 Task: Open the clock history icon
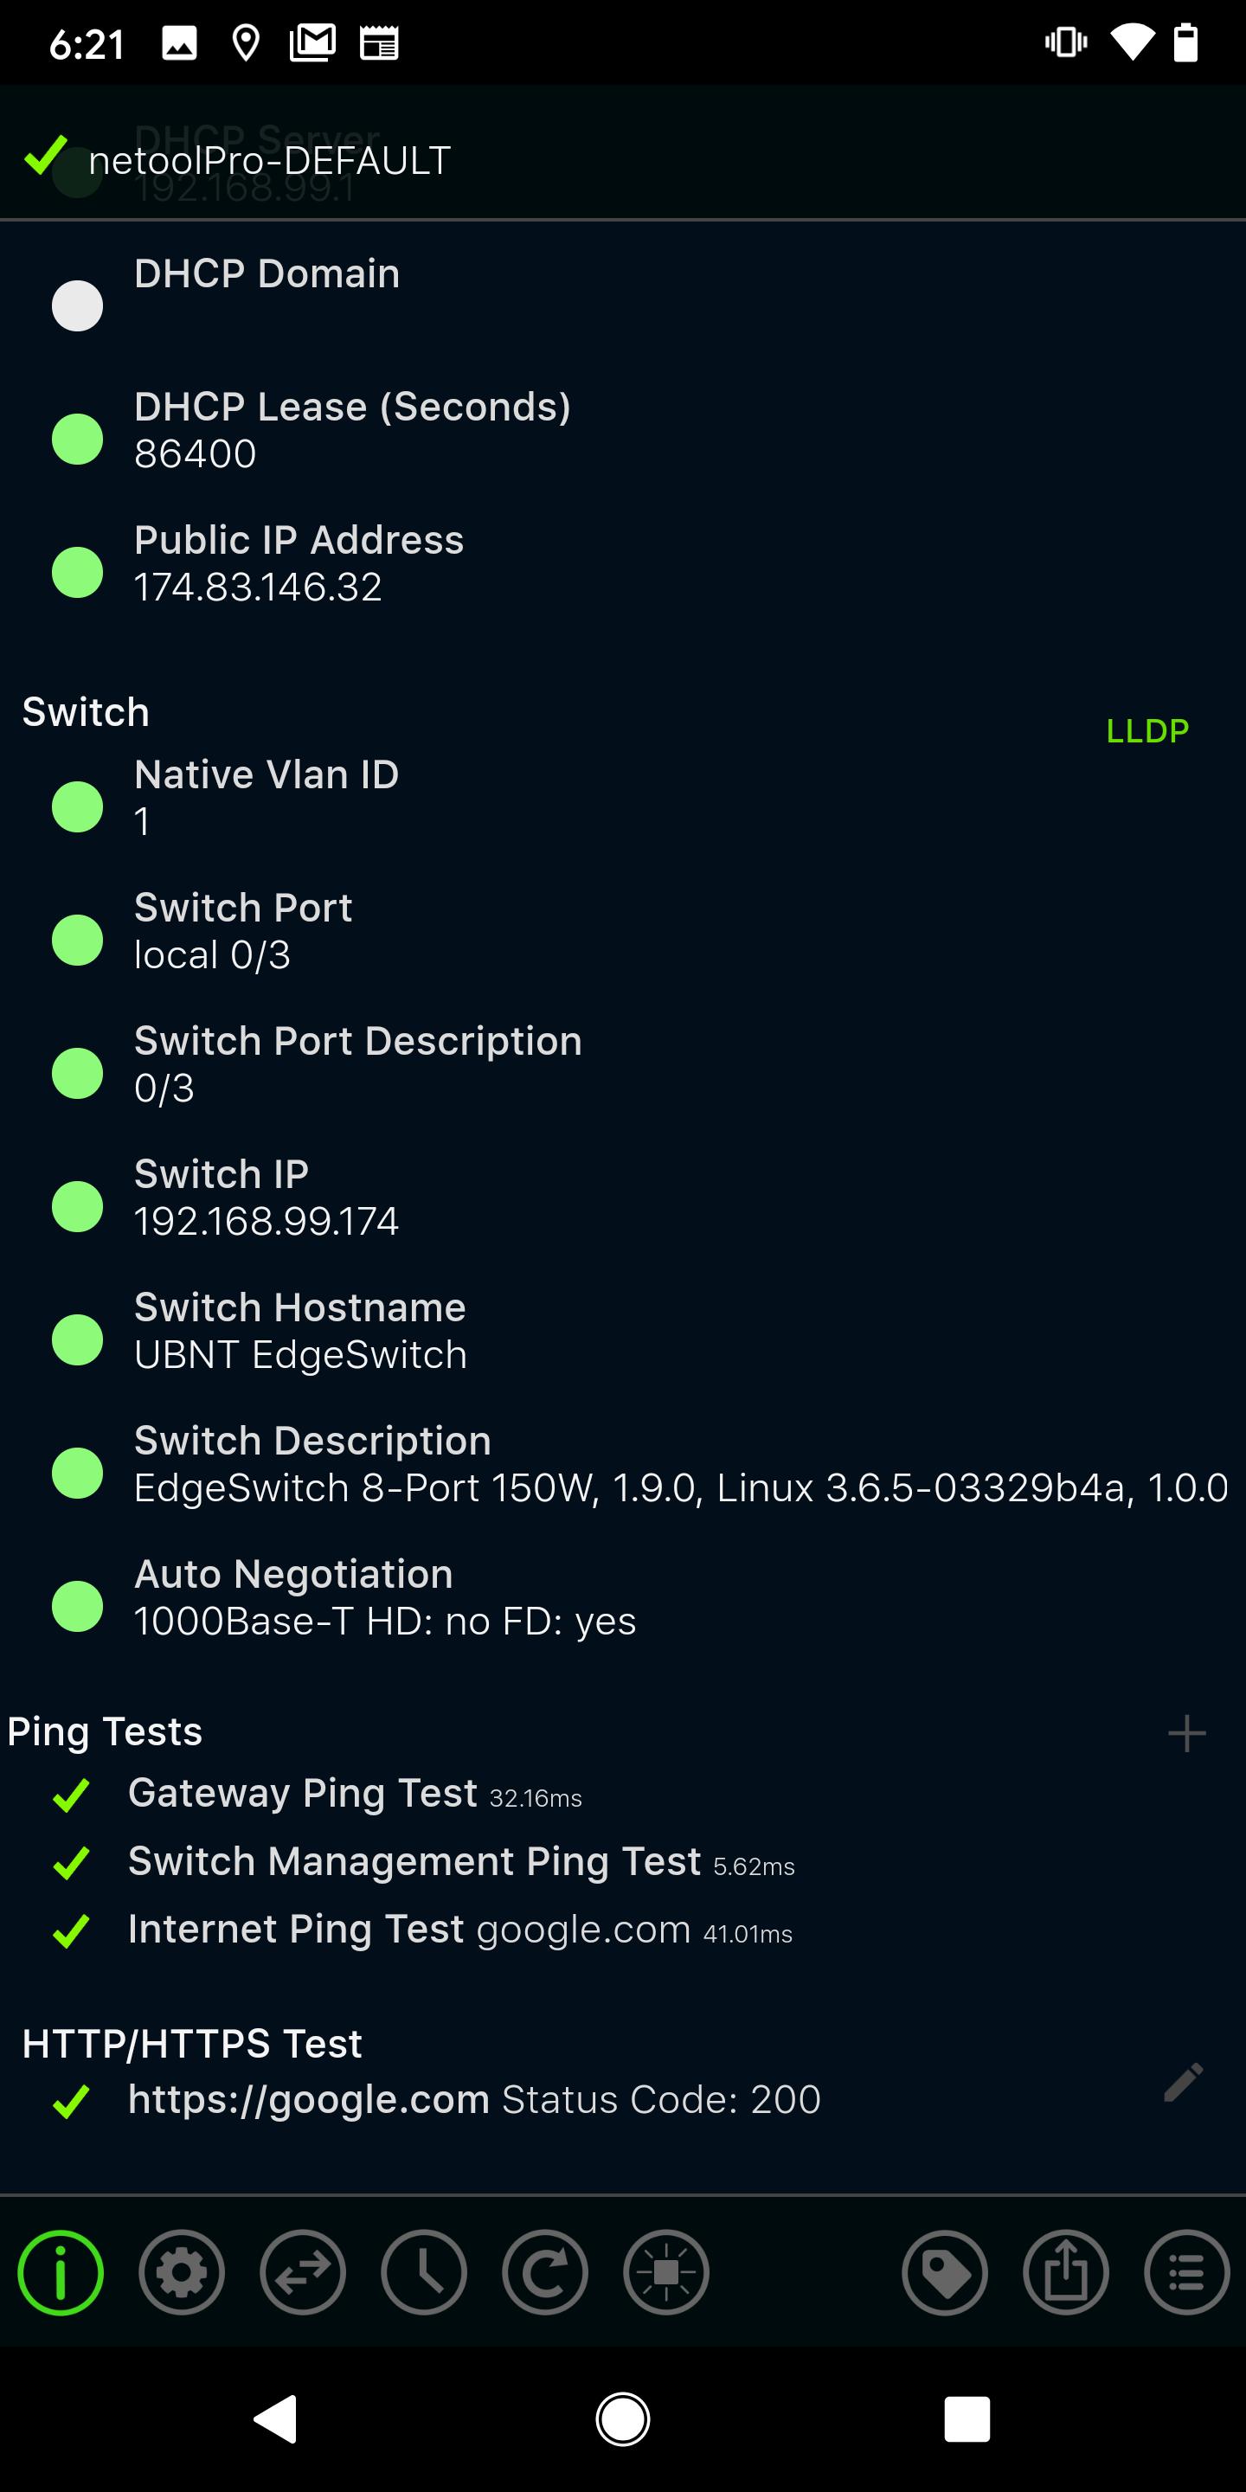point(424,2272)
